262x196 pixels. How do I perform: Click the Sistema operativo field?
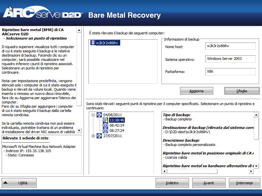[231, 59]
